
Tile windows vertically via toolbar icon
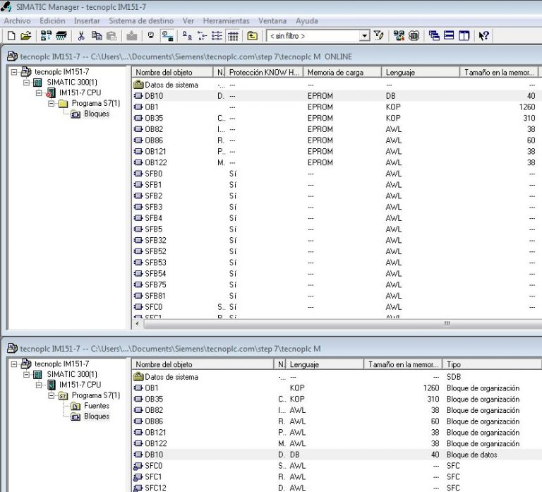point(464,35)
